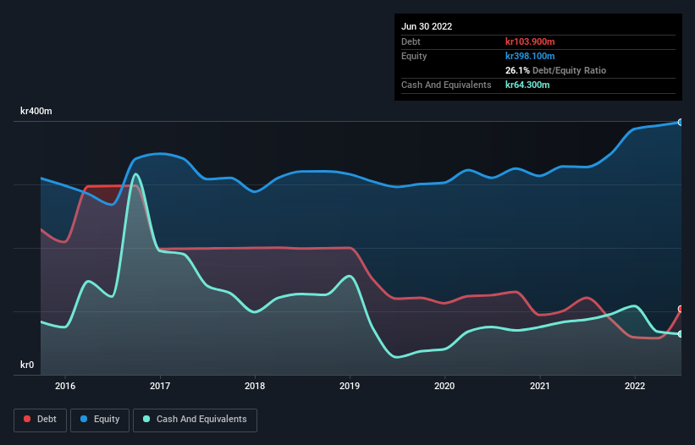Click the Debt row label in tooltip
Screen dimensions: 695x445
tap(411, 41)
